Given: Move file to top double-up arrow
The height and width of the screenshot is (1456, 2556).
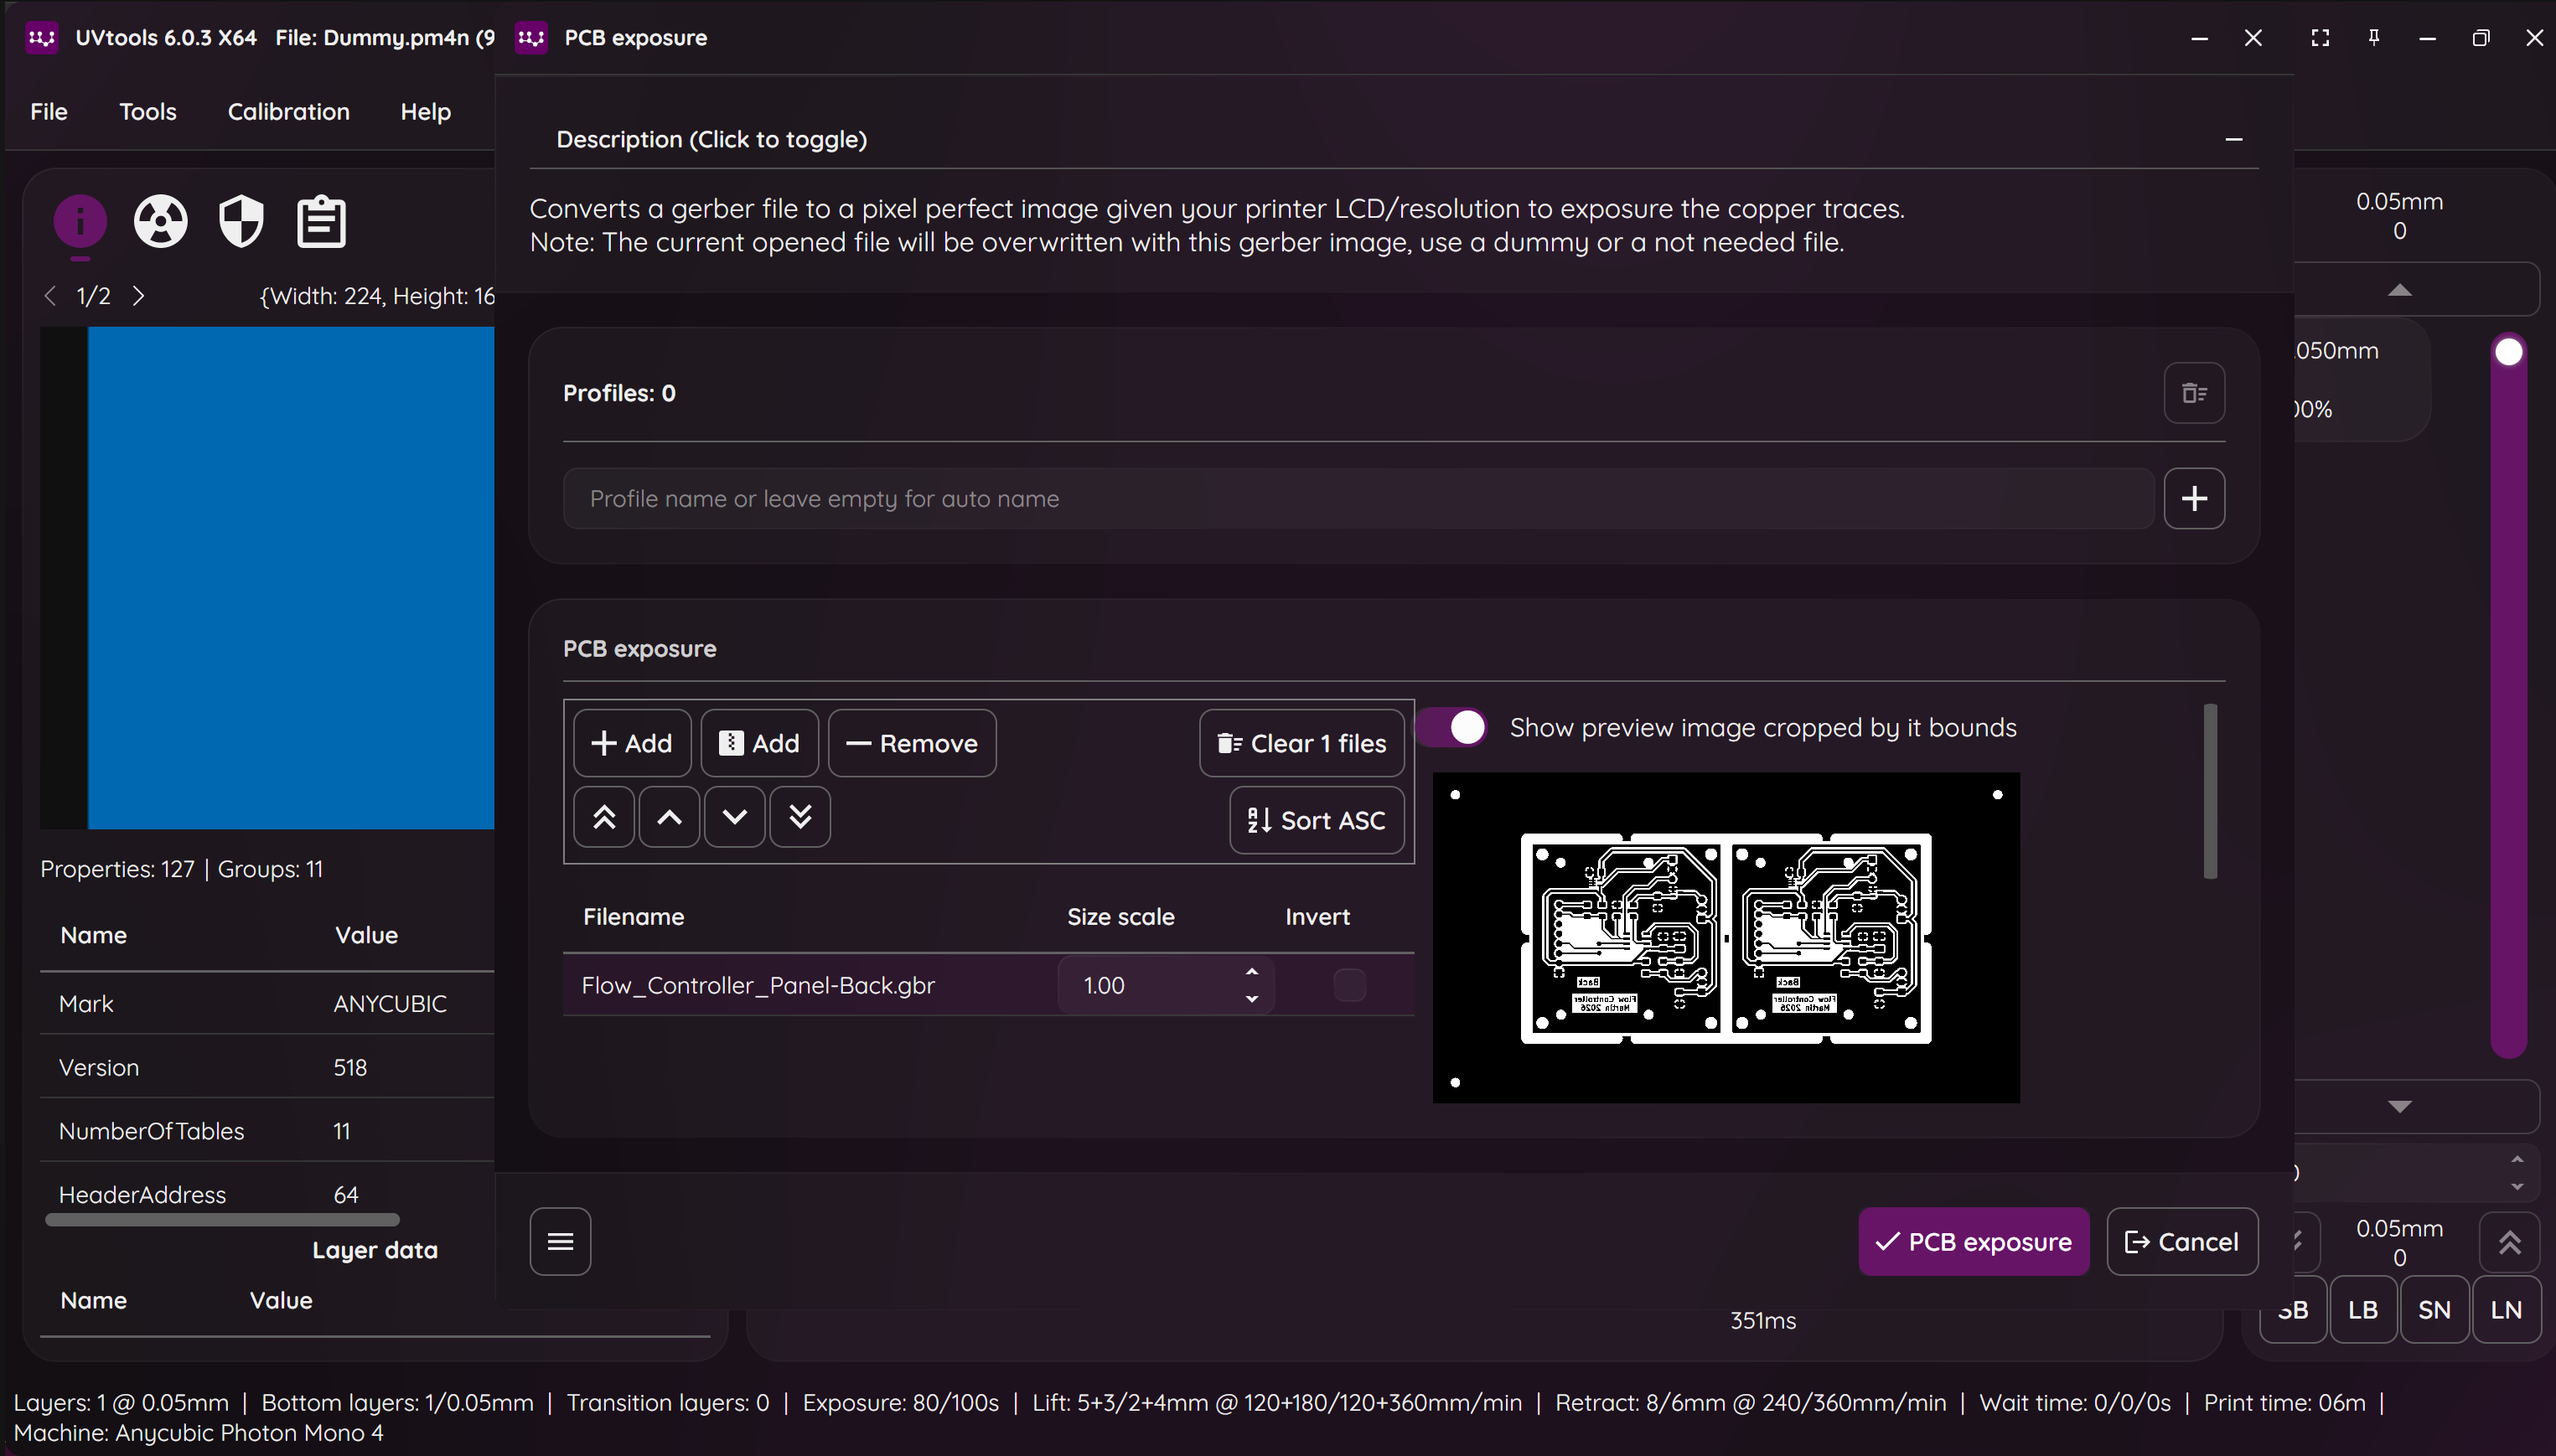Looking at the screenshot, I should click(604, 817).
